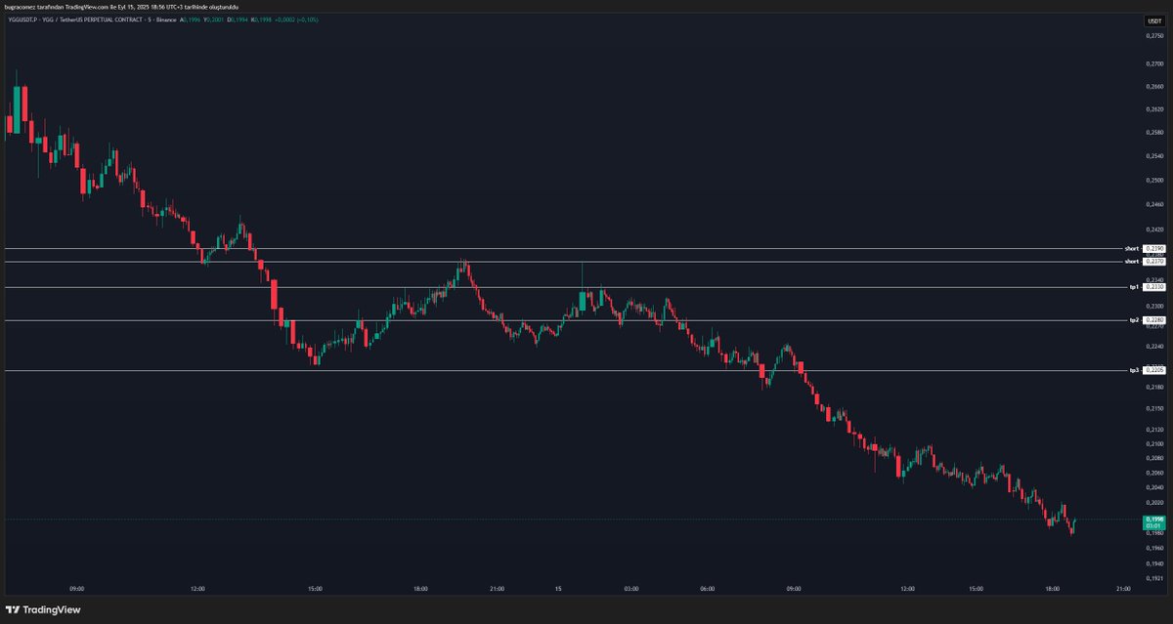Screen dimensions: 1173x624
Task: Click the 0,2370 short price label
Action: point(1154,262)
